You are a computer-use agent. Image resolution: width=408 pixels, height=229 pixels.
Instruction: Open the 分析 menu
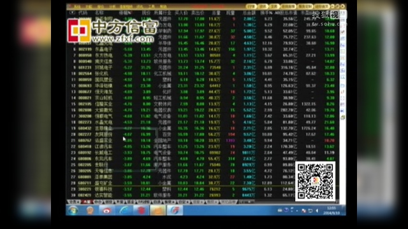(112, 6)
